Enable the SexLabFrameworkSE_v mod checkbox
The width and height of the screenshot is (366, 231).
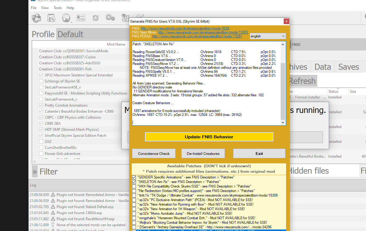coord(41,87)
